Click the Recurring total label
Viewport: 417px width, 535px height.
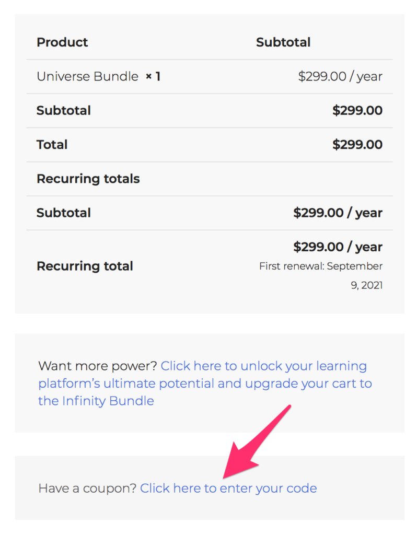tap(85, 266)
